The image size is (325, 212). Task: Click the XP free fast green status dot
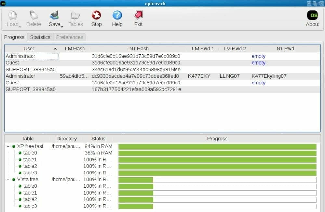point(14,146)
